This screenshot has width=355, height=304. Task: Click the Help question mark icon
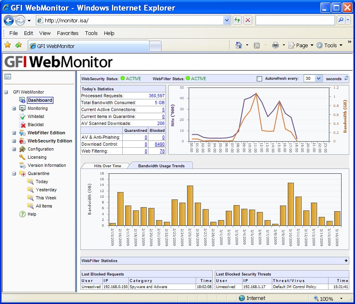click(22, 214)
